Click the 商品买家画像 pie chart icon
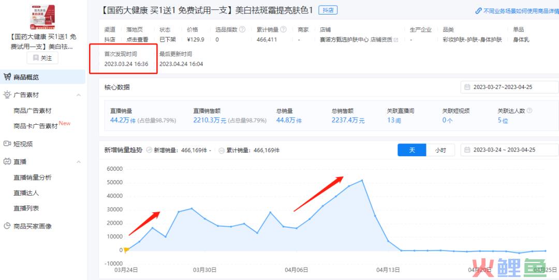This screenshot has width=559, height=280. click(x=7, y=226)
